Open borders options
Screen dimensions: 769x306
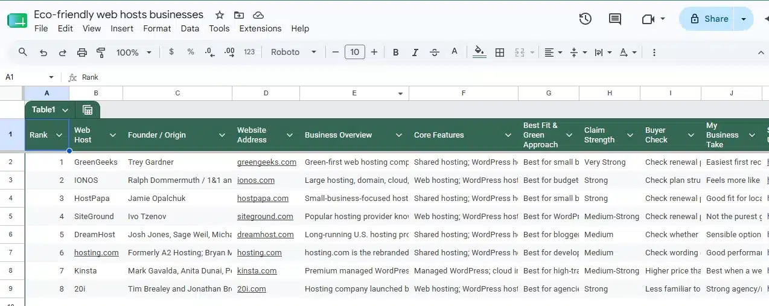tap(500, 53)
